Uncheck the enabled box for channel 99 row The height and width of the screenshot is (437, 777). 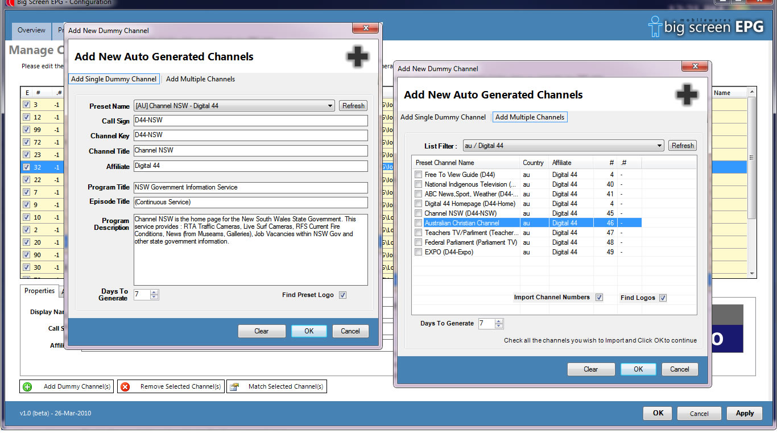click(26, 130)
